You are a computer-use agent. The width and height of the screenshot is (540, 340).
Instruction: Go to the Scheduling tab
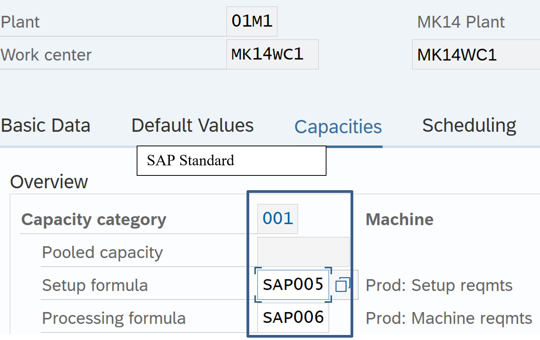(x=469, y=126)
